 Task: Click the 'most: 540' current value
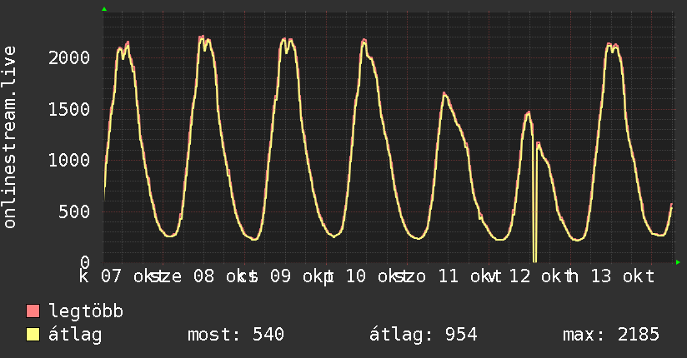pyautogui.click(x=237, y=335)
